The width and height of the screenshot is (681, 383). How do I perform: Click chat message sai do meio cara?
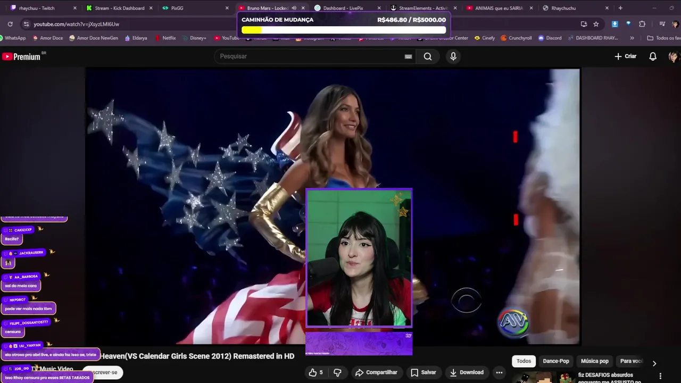tap(21, 286)
